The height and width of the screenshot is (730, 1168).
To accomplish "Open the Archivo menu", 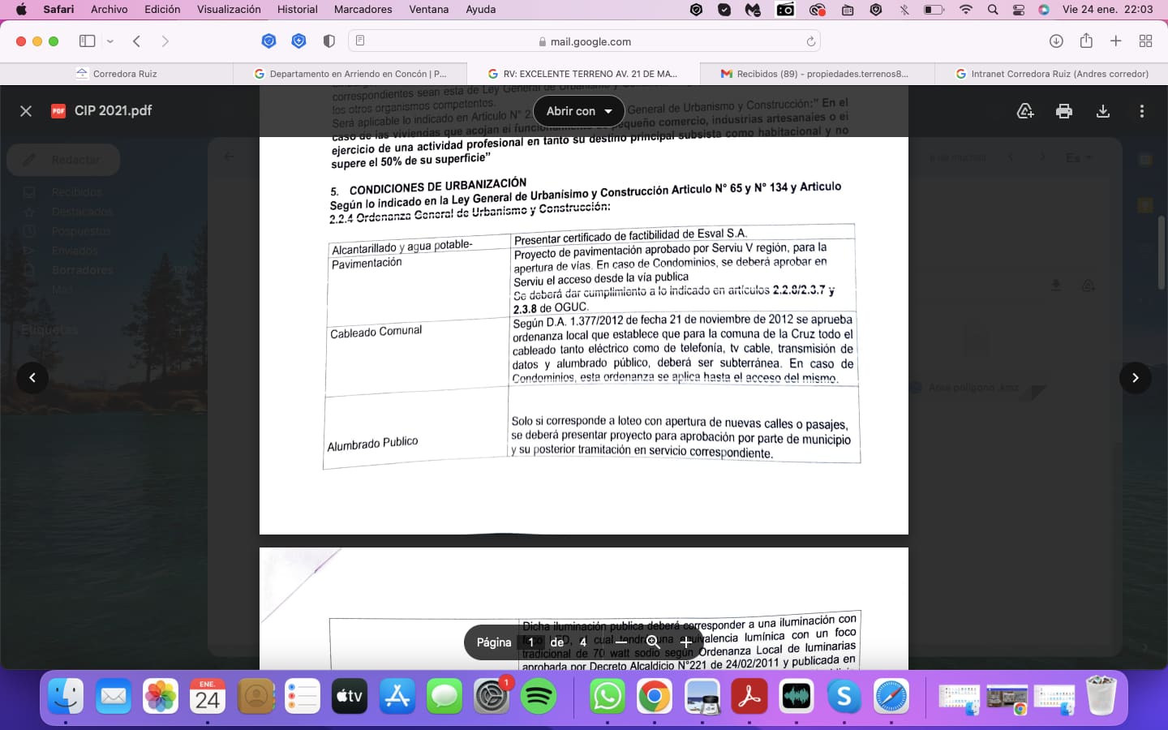I will pyautogui.click(x=109, y=10).
